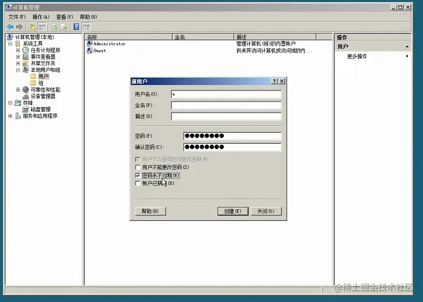The height and width of the screenshot is (302, 423).
Task: Click the ? help button in 新用户 title bar
Action: [274, 81]
